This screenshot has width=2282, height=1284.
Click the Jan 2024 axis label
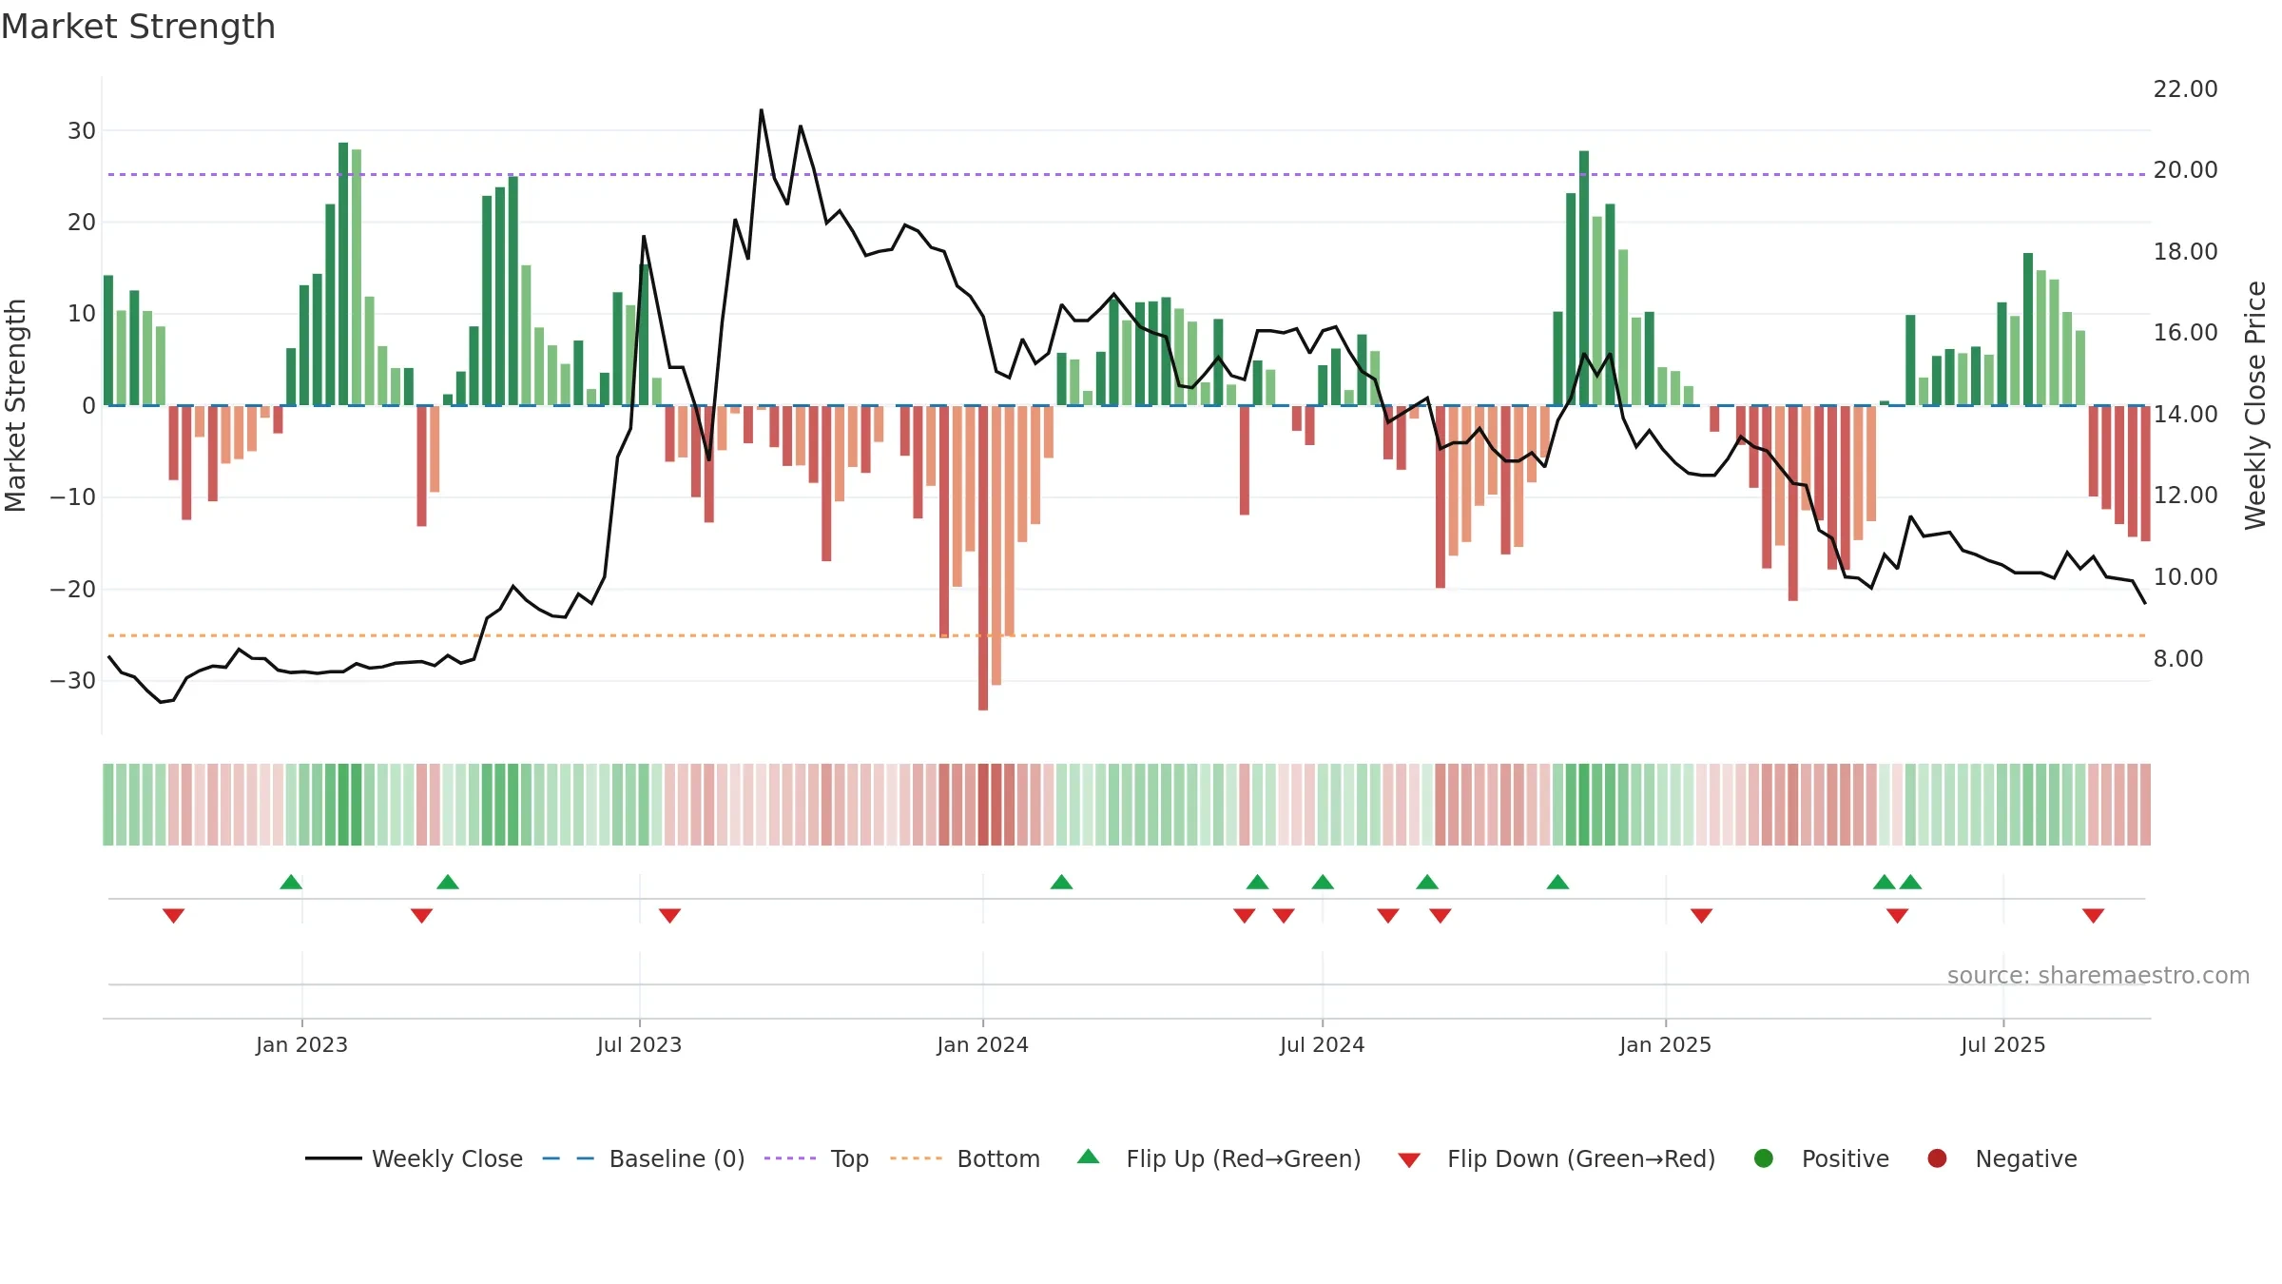982,1044
